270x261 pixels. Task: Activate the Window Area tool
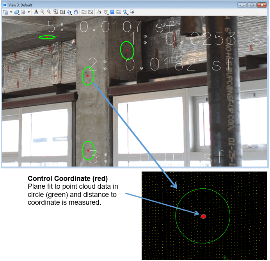point(56,12)
